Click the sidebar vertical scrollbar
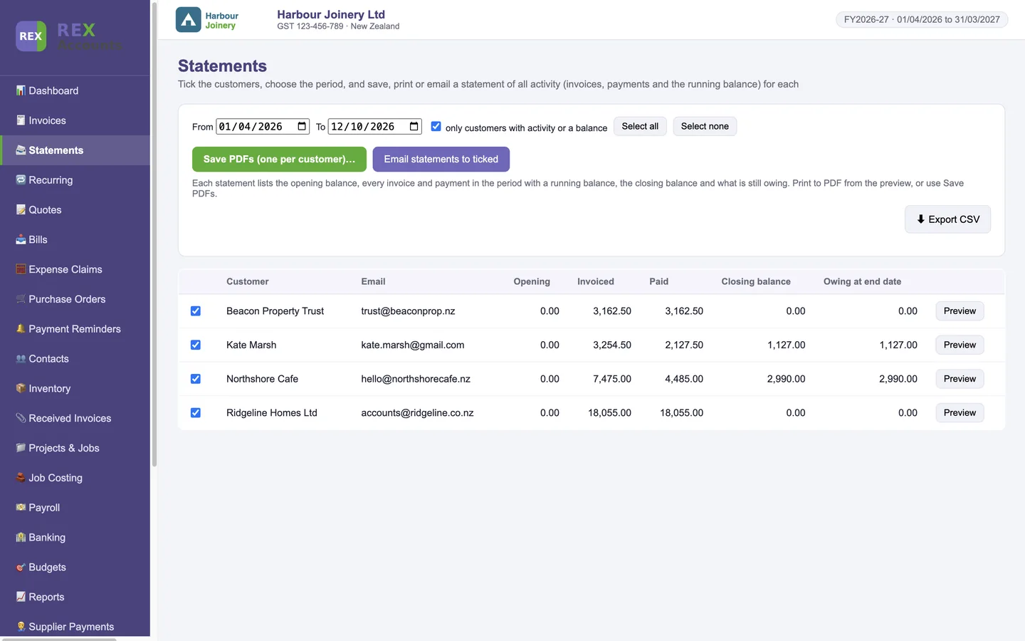 [154, 235]
